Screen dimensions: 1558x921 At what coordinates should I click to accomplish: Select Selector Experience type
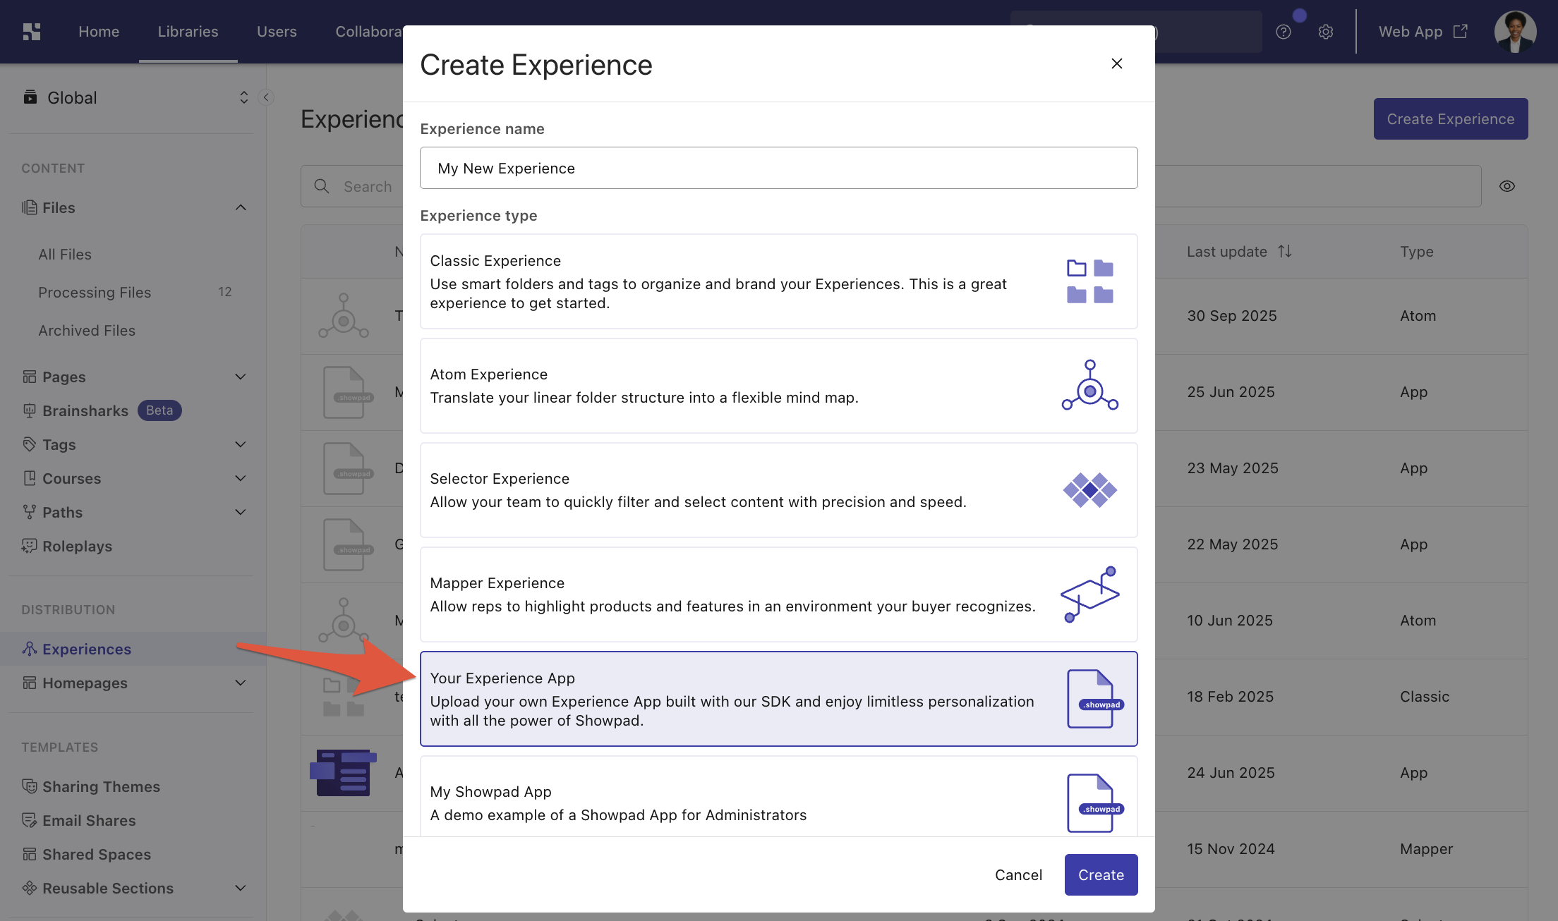778,490
